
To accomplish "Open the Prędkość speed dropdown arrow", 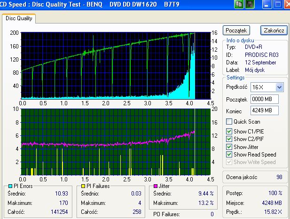I will tap(280, 87).
